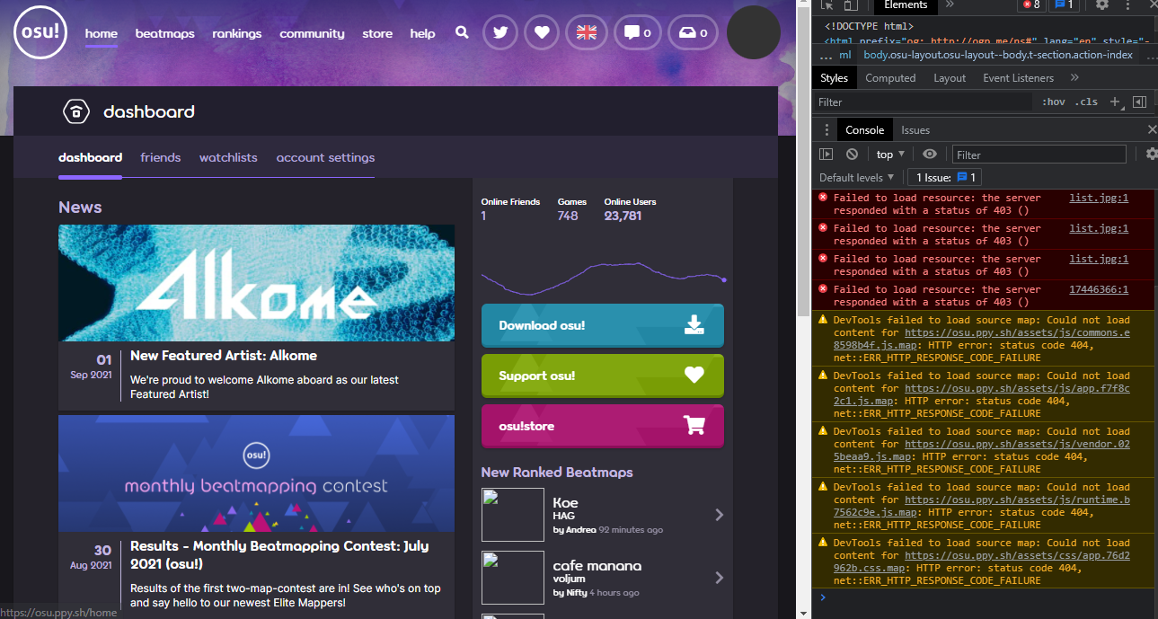The height and width of the screenshot is (619, 1158).
Task: Clear the console with the no-entry icon
Action: (852, 154)
